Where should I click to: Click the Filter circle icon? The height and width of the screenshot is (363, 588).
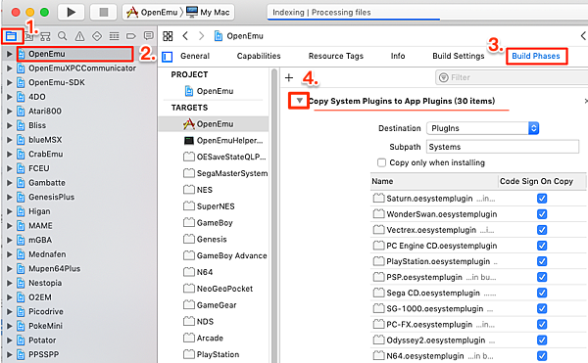pos(444,77)
